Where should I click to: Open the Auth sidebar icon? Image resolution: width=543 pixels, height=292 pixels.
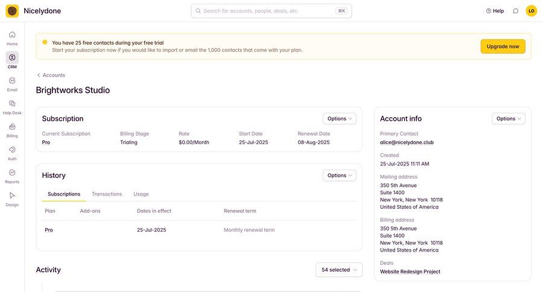click(12, 150)
